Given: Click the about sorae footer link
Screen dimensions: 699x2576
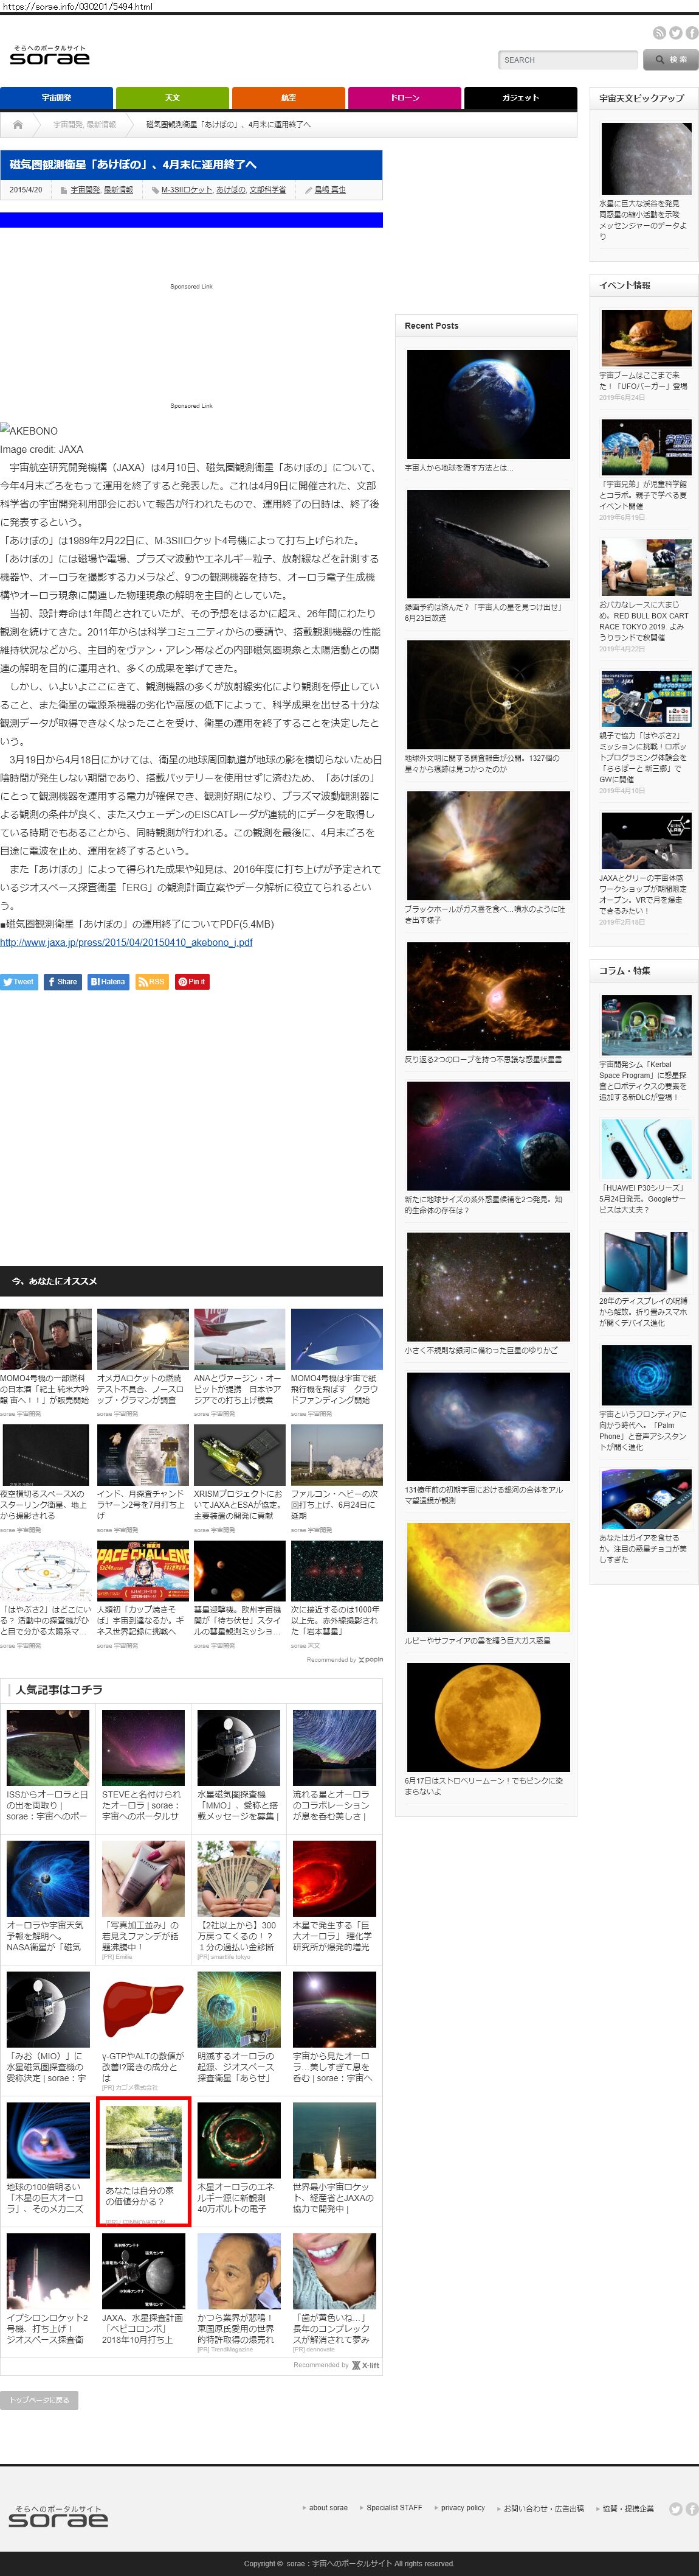Looking at the screenshot, I should 328,2507.
